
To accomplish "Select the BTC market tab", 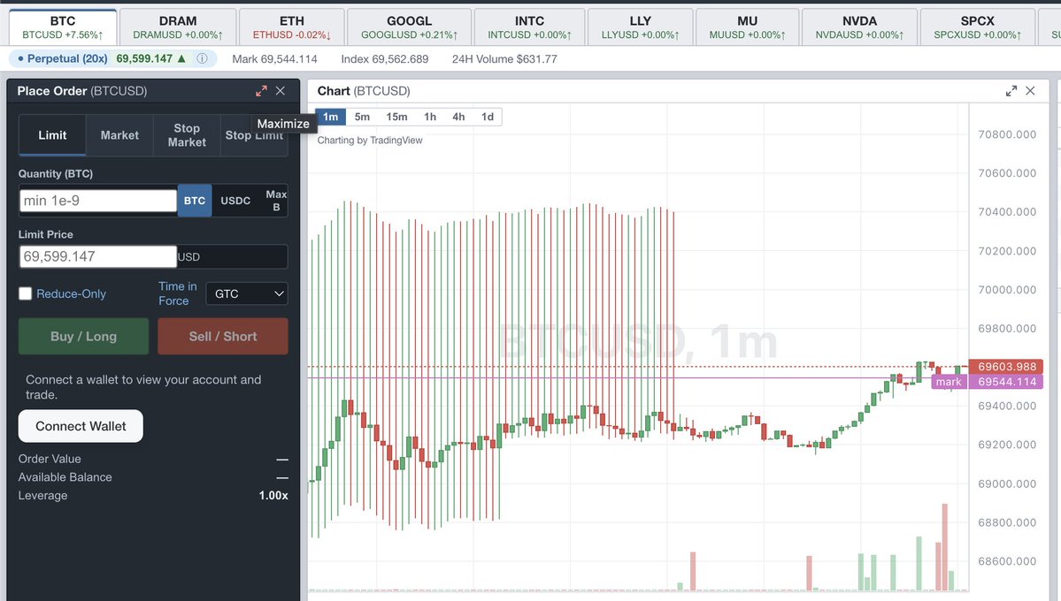I will pyautogui.click(x=63, y=27).
